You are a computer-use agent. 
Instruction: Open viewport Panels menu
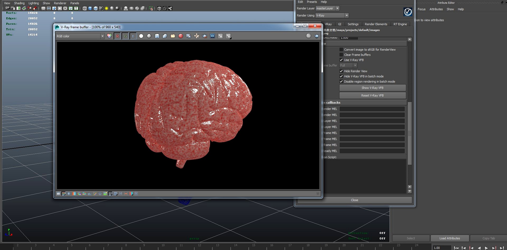coord(75,3)
